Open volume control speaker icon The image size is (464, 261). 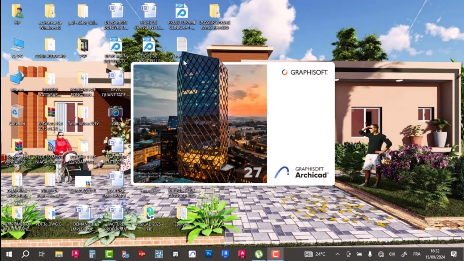[392, 254]
